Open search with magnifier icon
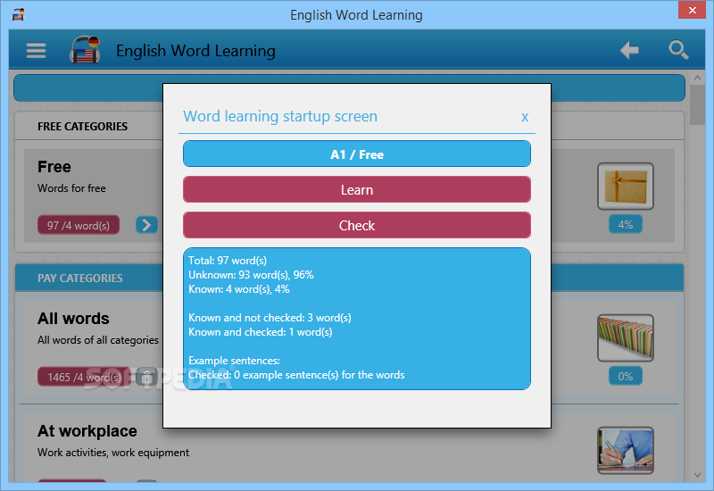714x491 pixels. pyautogui.click(x=678, y=50)
